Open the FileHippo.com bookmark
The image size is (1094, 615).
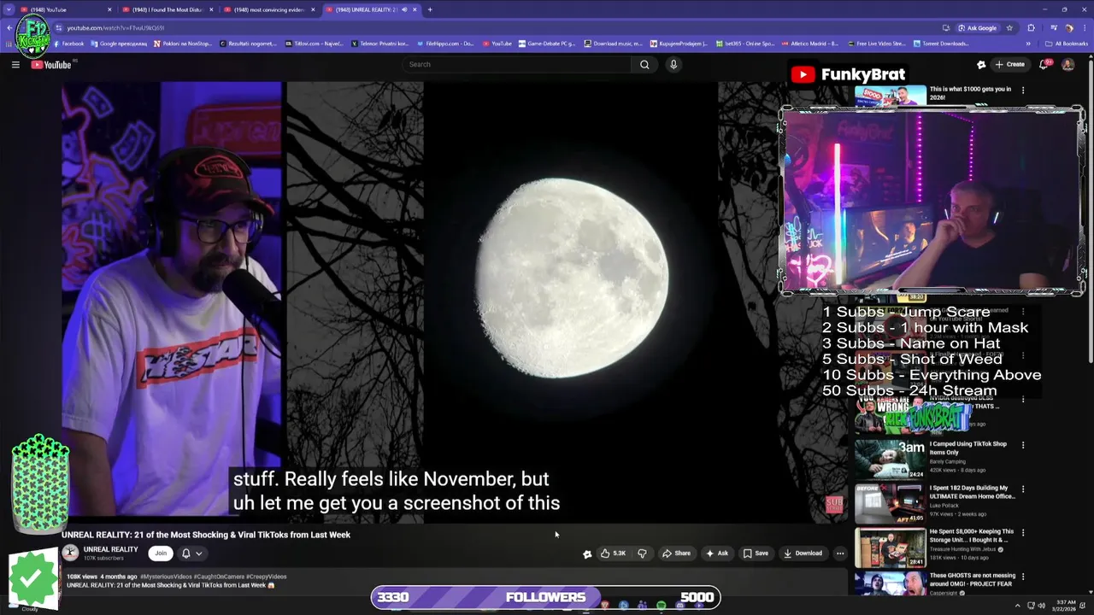(x=444, y=44)
